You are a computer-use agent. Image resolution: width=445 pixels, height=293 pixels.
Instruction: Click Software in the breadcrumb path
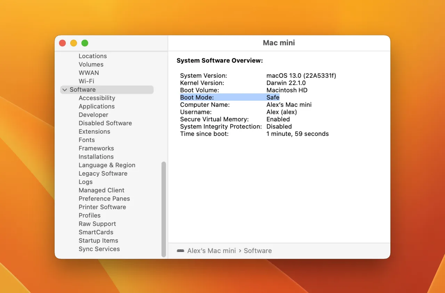click(x=258, y=251)
